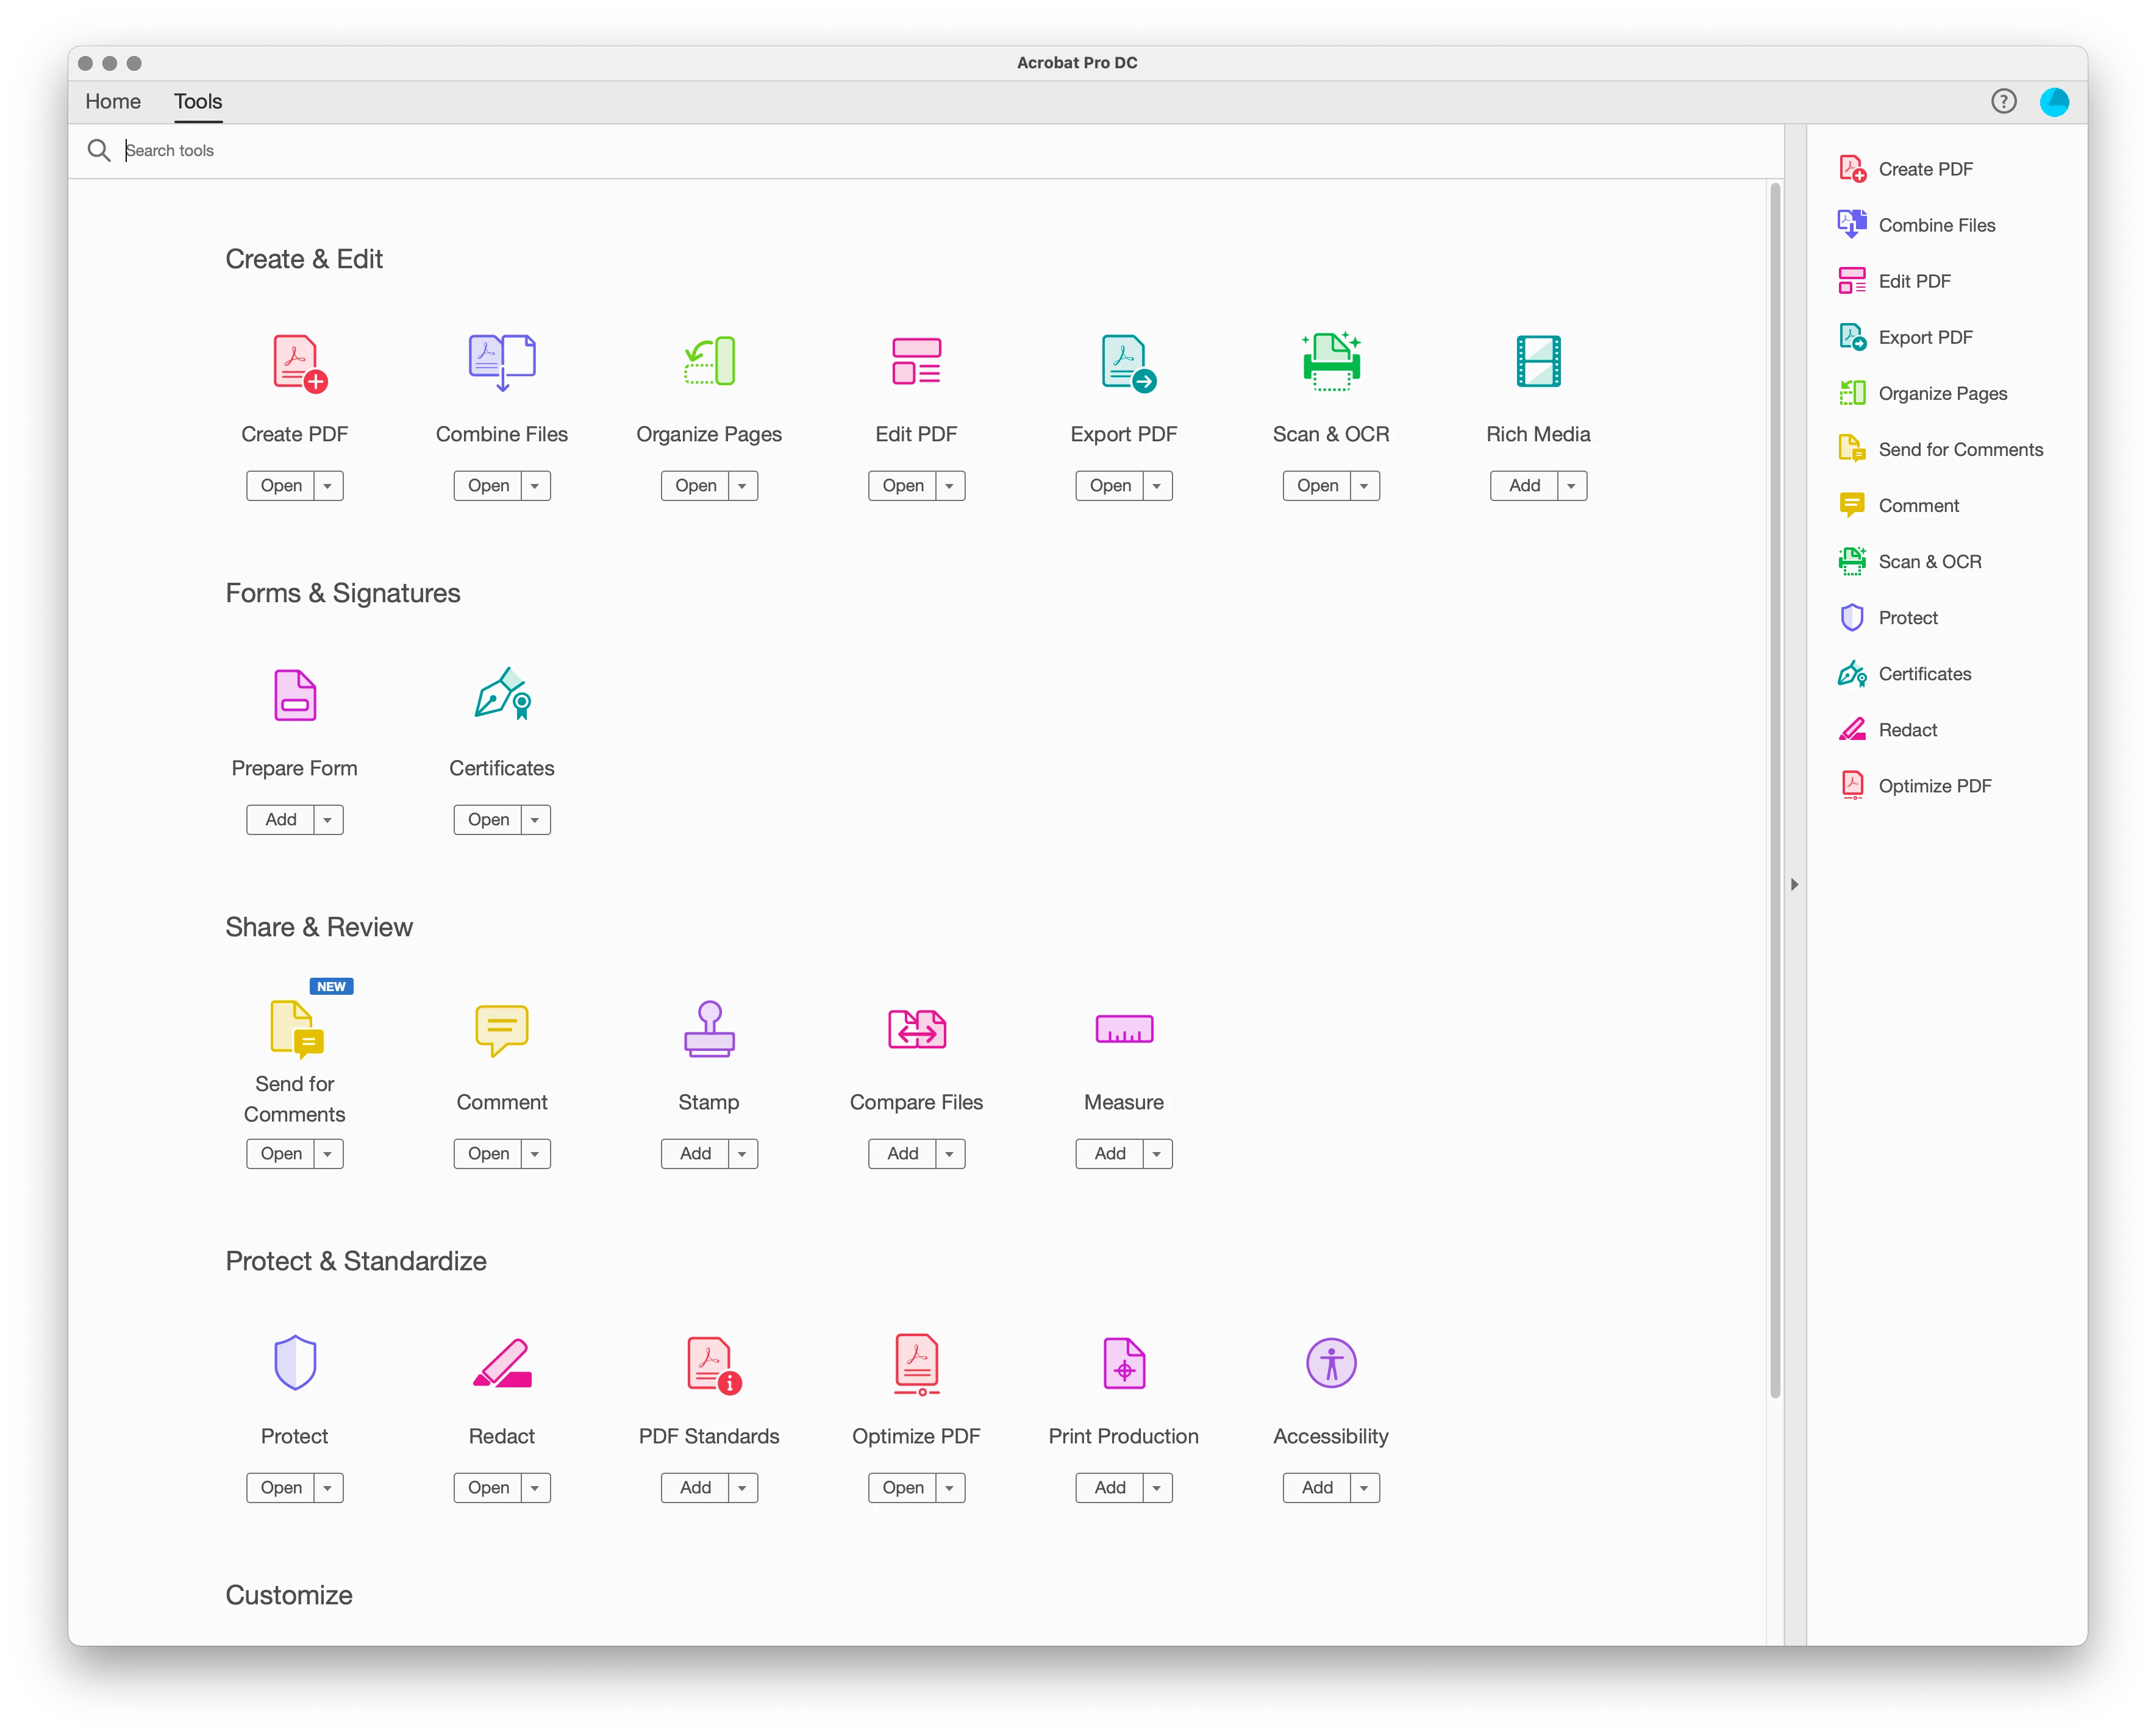Switch to the Home tab
Screen dimensions: 2156x1736
click(x=113, y=101)
